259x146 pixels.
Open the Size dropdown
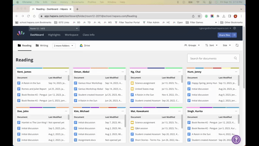[x=227, y=45]
